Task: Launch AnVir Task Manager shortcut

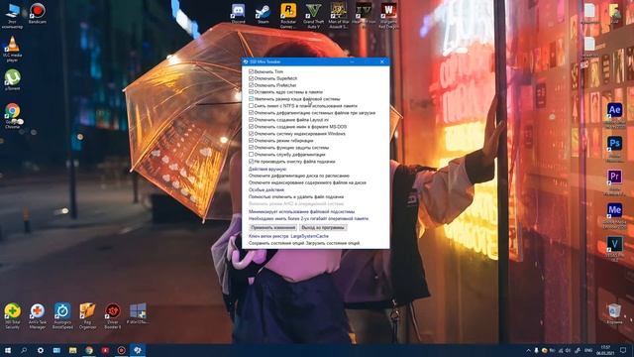Action: click(38, 316)
